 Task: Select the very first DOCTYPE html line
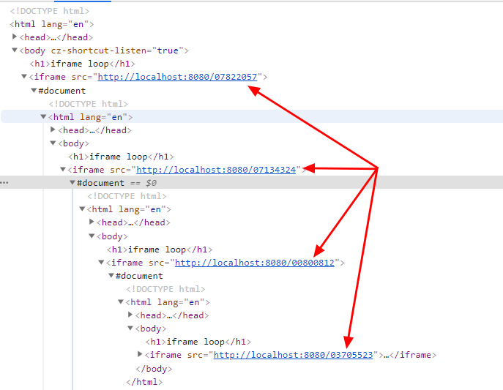pyautogui.click(x=50, y=11)
